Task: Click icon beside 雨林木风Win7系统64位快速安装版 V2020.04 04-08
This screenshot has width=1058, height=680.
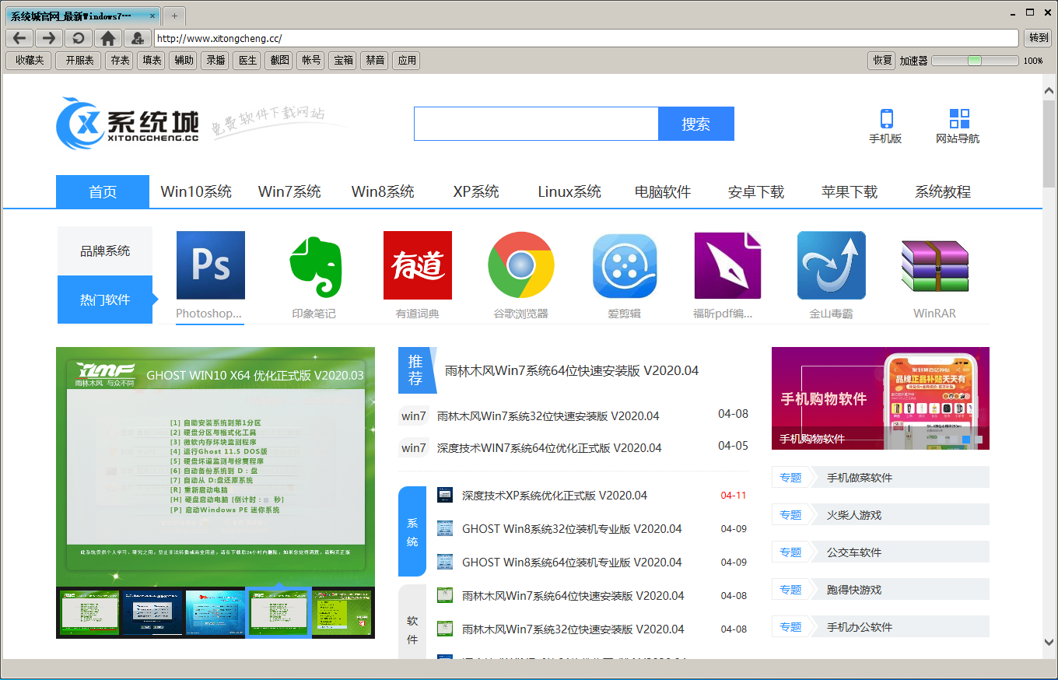Action: (x=445, y=595)
